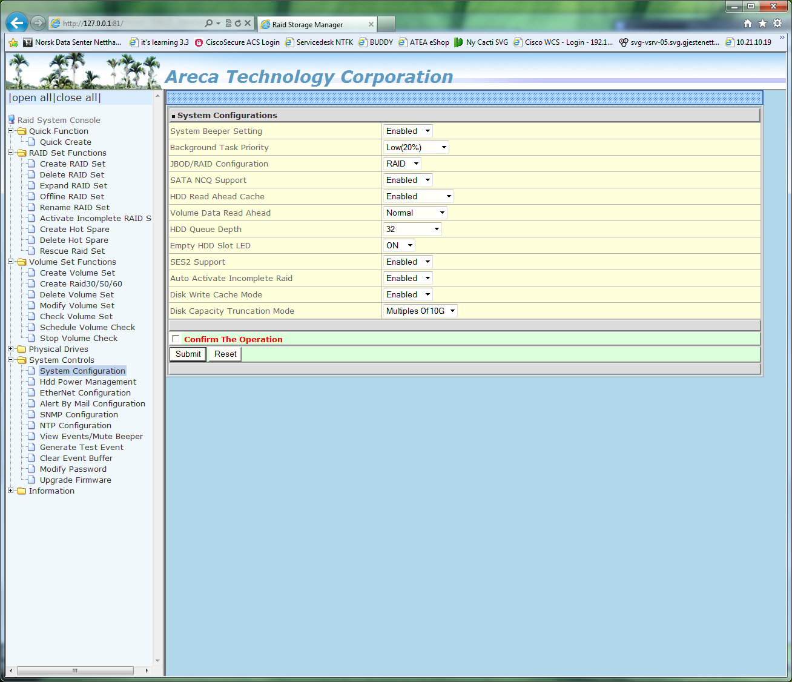Open Hdd Power Management page

tap(88, 382)
